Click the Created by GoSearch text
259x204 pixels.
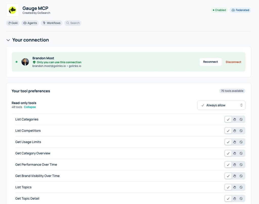(36, 13)
